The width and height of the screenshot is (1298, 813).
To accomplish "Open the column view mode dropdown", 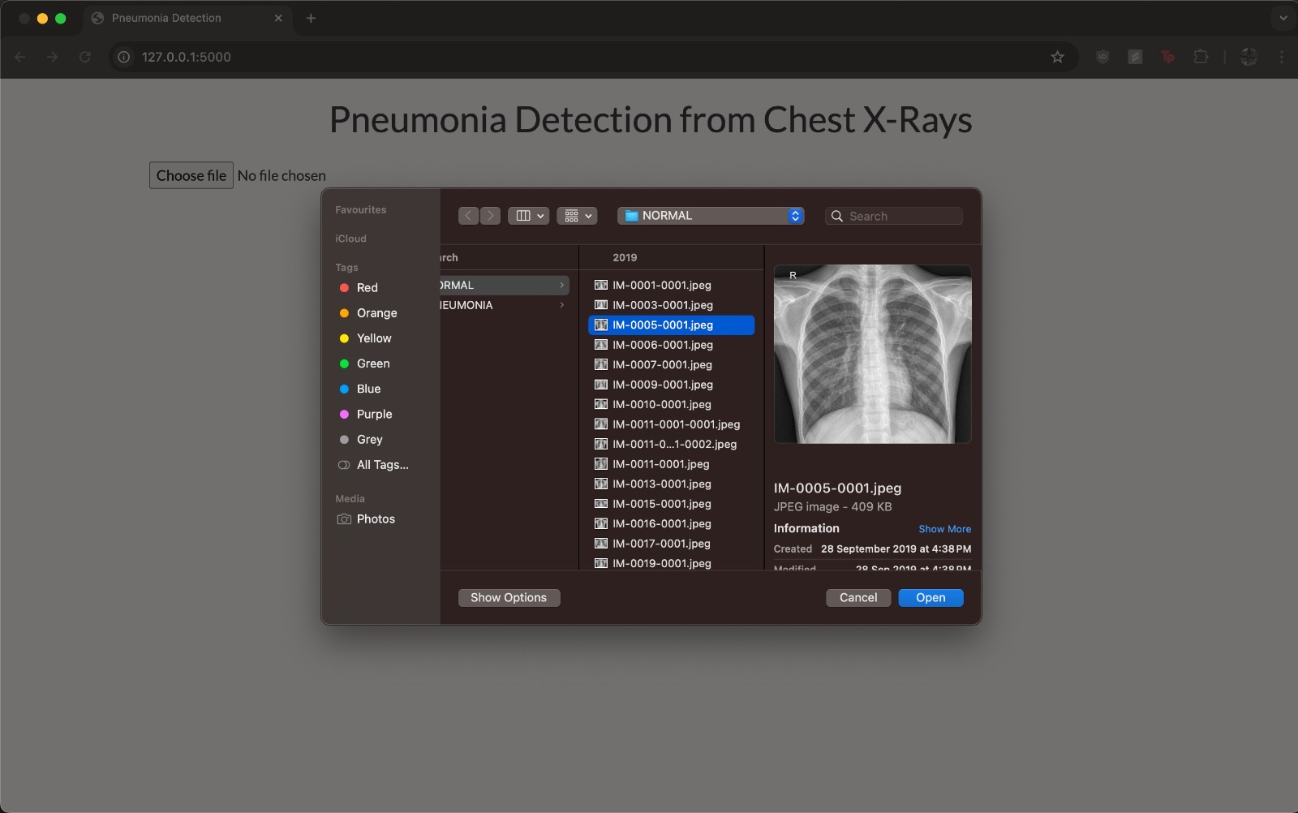I will point(528,216).
